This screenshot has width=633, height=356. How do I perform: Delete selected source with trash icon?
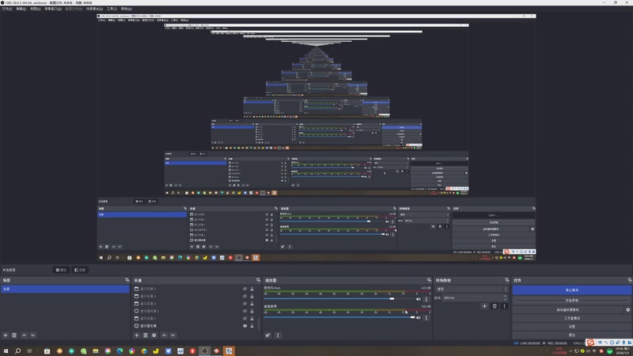coord(146,335)
